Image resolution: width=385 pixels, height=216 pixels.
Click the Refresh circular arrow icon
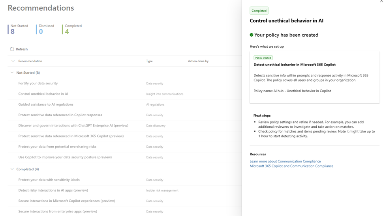click(12, 49)
